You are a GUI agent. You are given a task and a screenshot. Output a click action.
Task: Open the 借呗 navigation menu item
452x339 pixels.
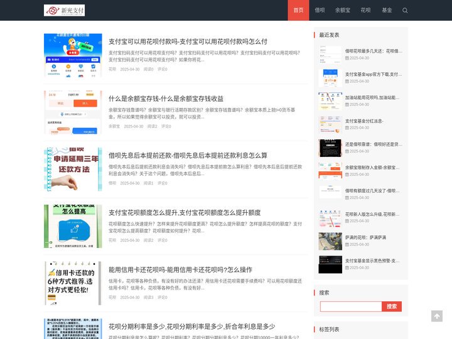320,11
